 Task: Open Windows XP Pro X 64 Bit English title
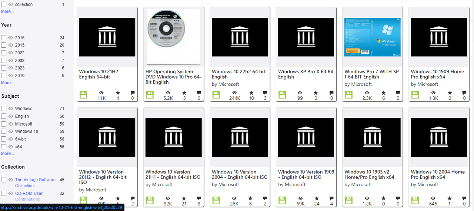pyautogui.click(x=306, y=74)
